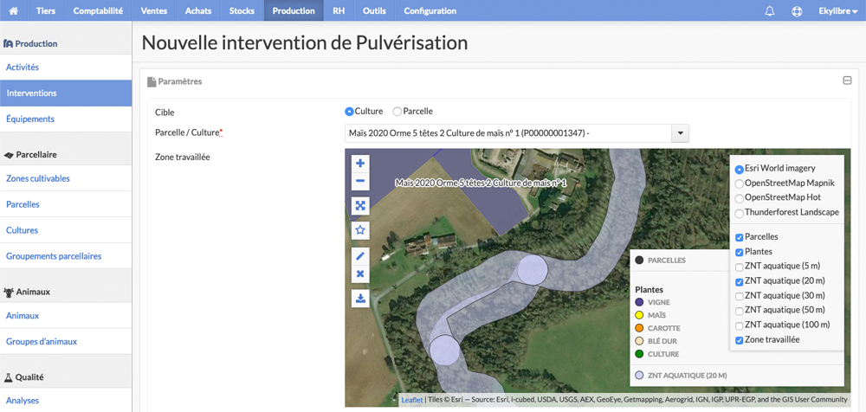This screenshot has height=412, width=866.
Task: Uncheck the Plantes layer checkbox
Action: tap(739, 252)
